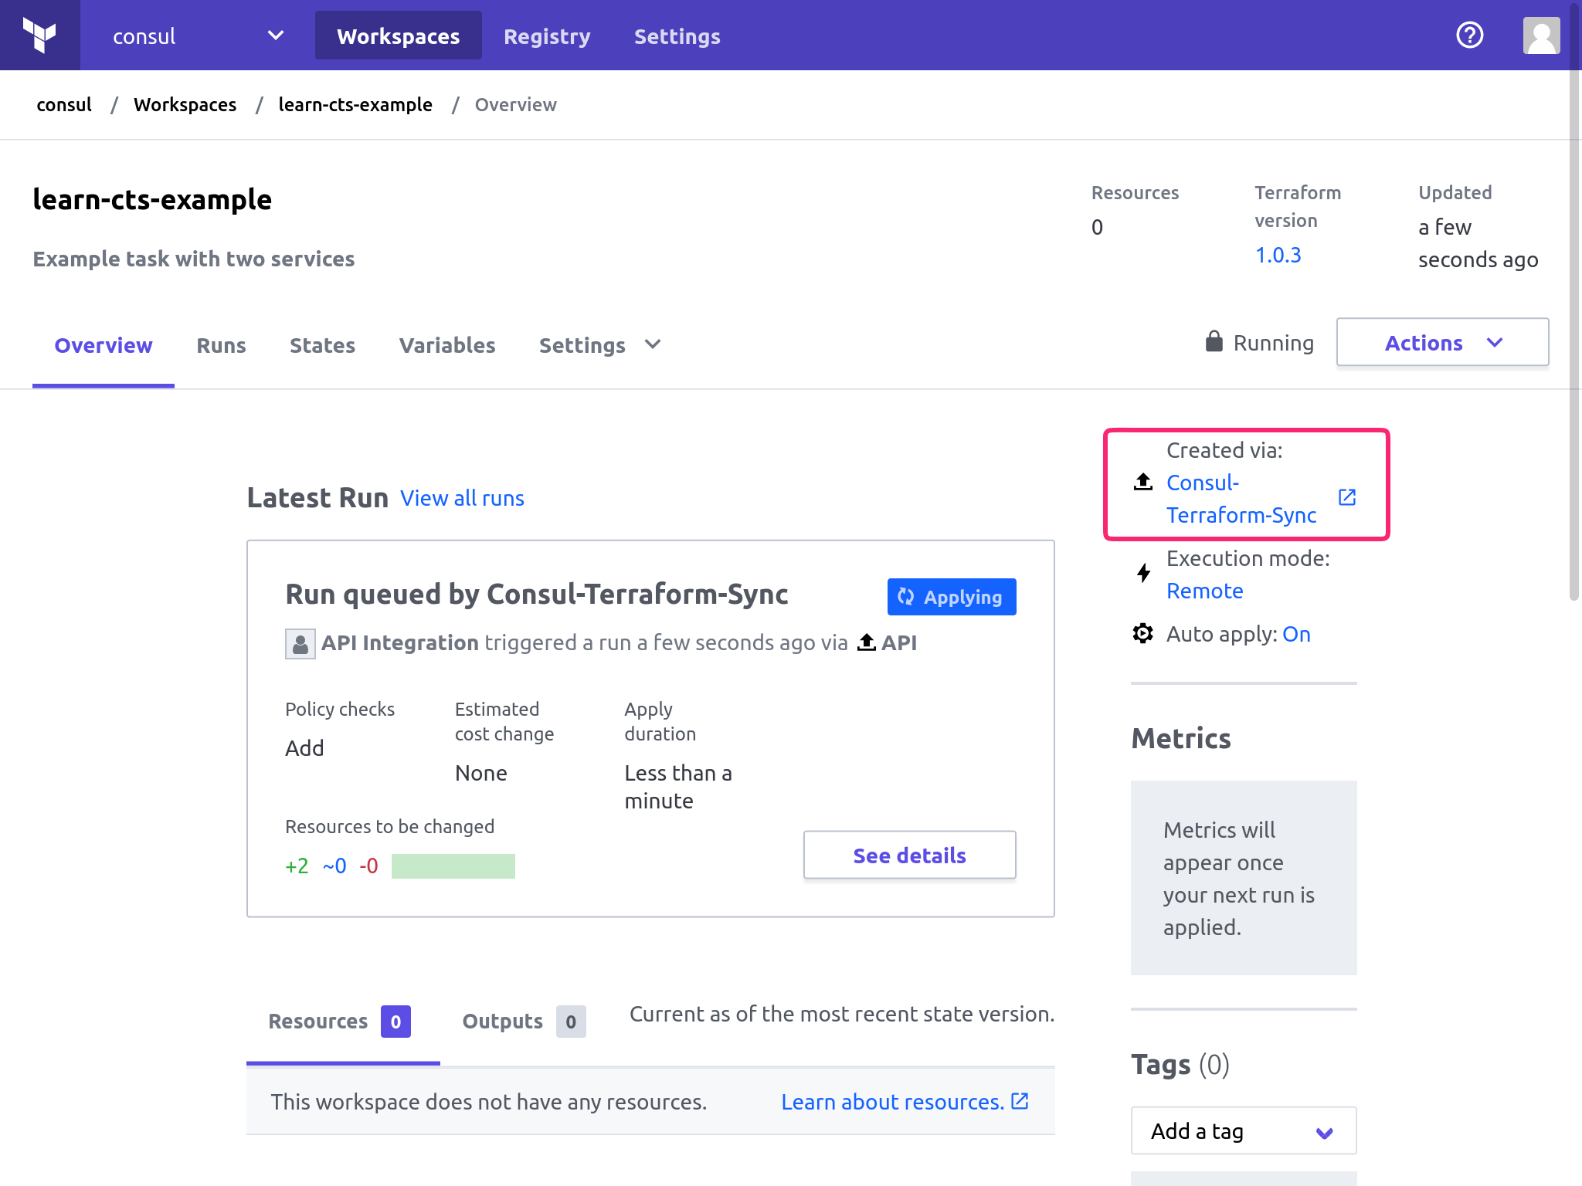Open the Consul-Terraform-Sync link
This screenshot has height=1186, width=1582.
coord(1241,498)
